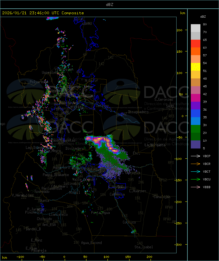219x261 pixels.
Task: Click the 200 km tick on vertical axis
Action: [x=180, y=30]
